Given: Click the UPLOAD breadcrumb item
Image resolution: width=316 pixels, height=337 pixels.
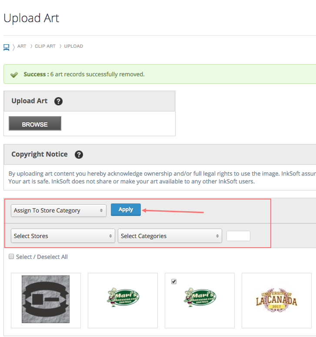Looking at the screenshot, I should pos(73,46).
